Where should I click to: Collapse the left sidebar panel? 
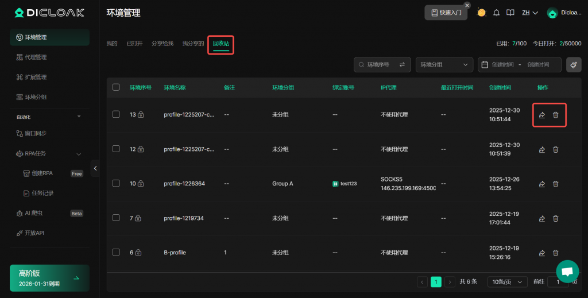pos(95,168)
